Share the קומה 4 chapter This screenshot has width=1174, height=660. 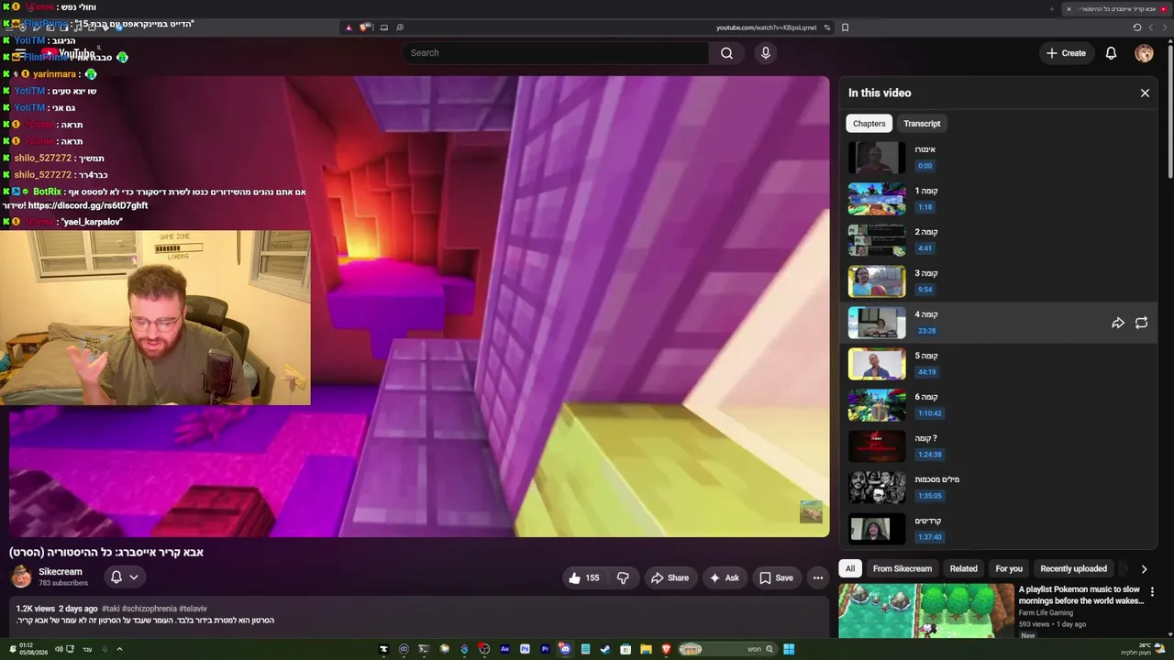[1118, 323]
